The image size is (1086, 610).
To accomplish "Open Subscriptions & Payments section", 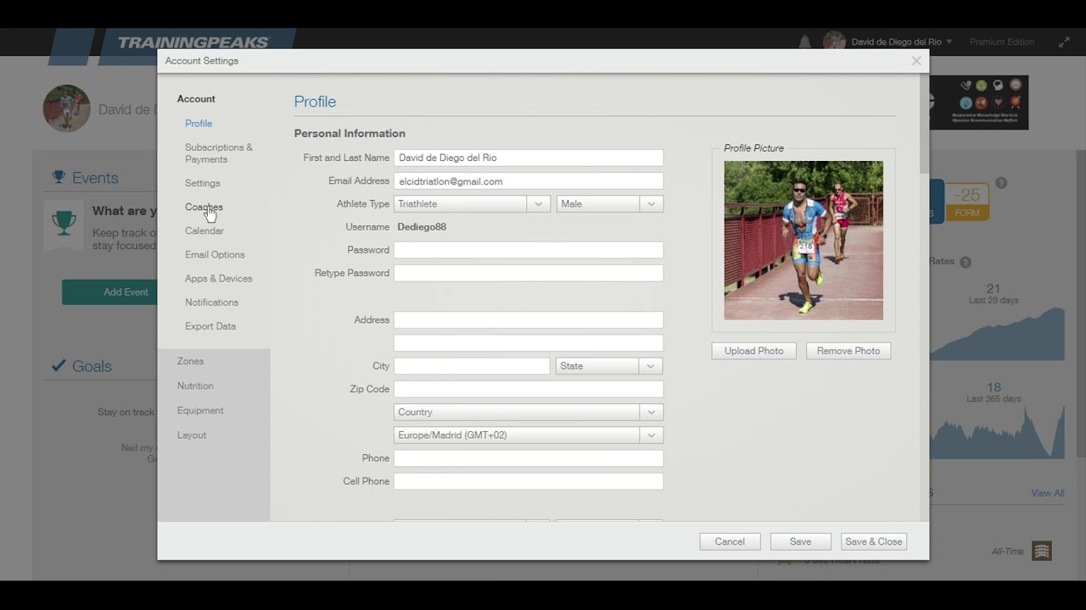I will 219,153.
